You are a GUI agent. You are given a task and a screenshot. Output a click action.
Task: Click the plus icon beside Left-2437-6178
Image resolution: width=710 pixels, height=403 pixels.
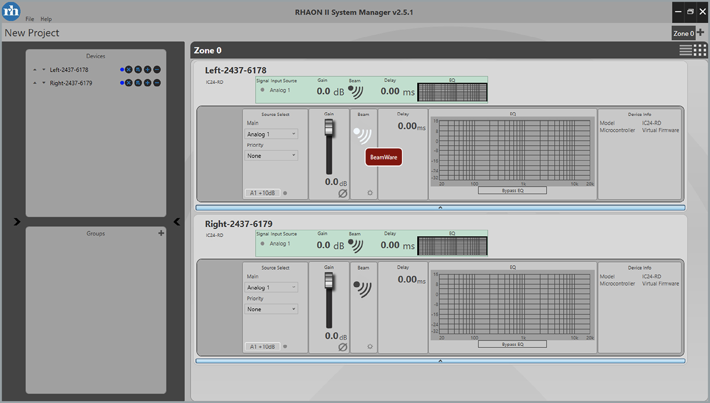coord(147,70)
